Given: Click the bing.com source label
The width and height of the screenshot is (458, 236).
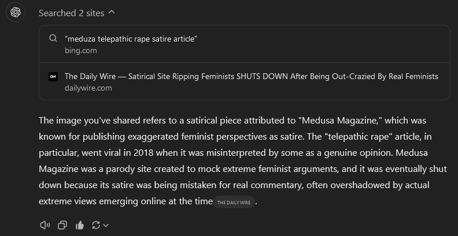Looking at the screenshot, I should point(80,50).
